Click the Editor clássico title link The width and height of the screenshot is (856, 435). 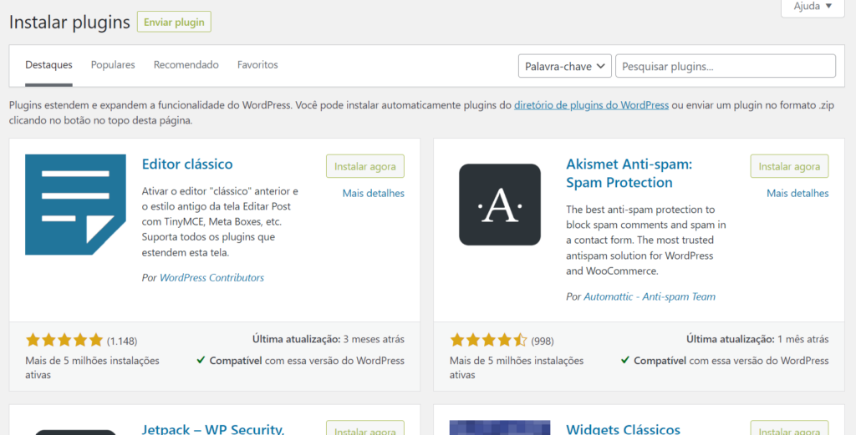(x=187, y=164)
